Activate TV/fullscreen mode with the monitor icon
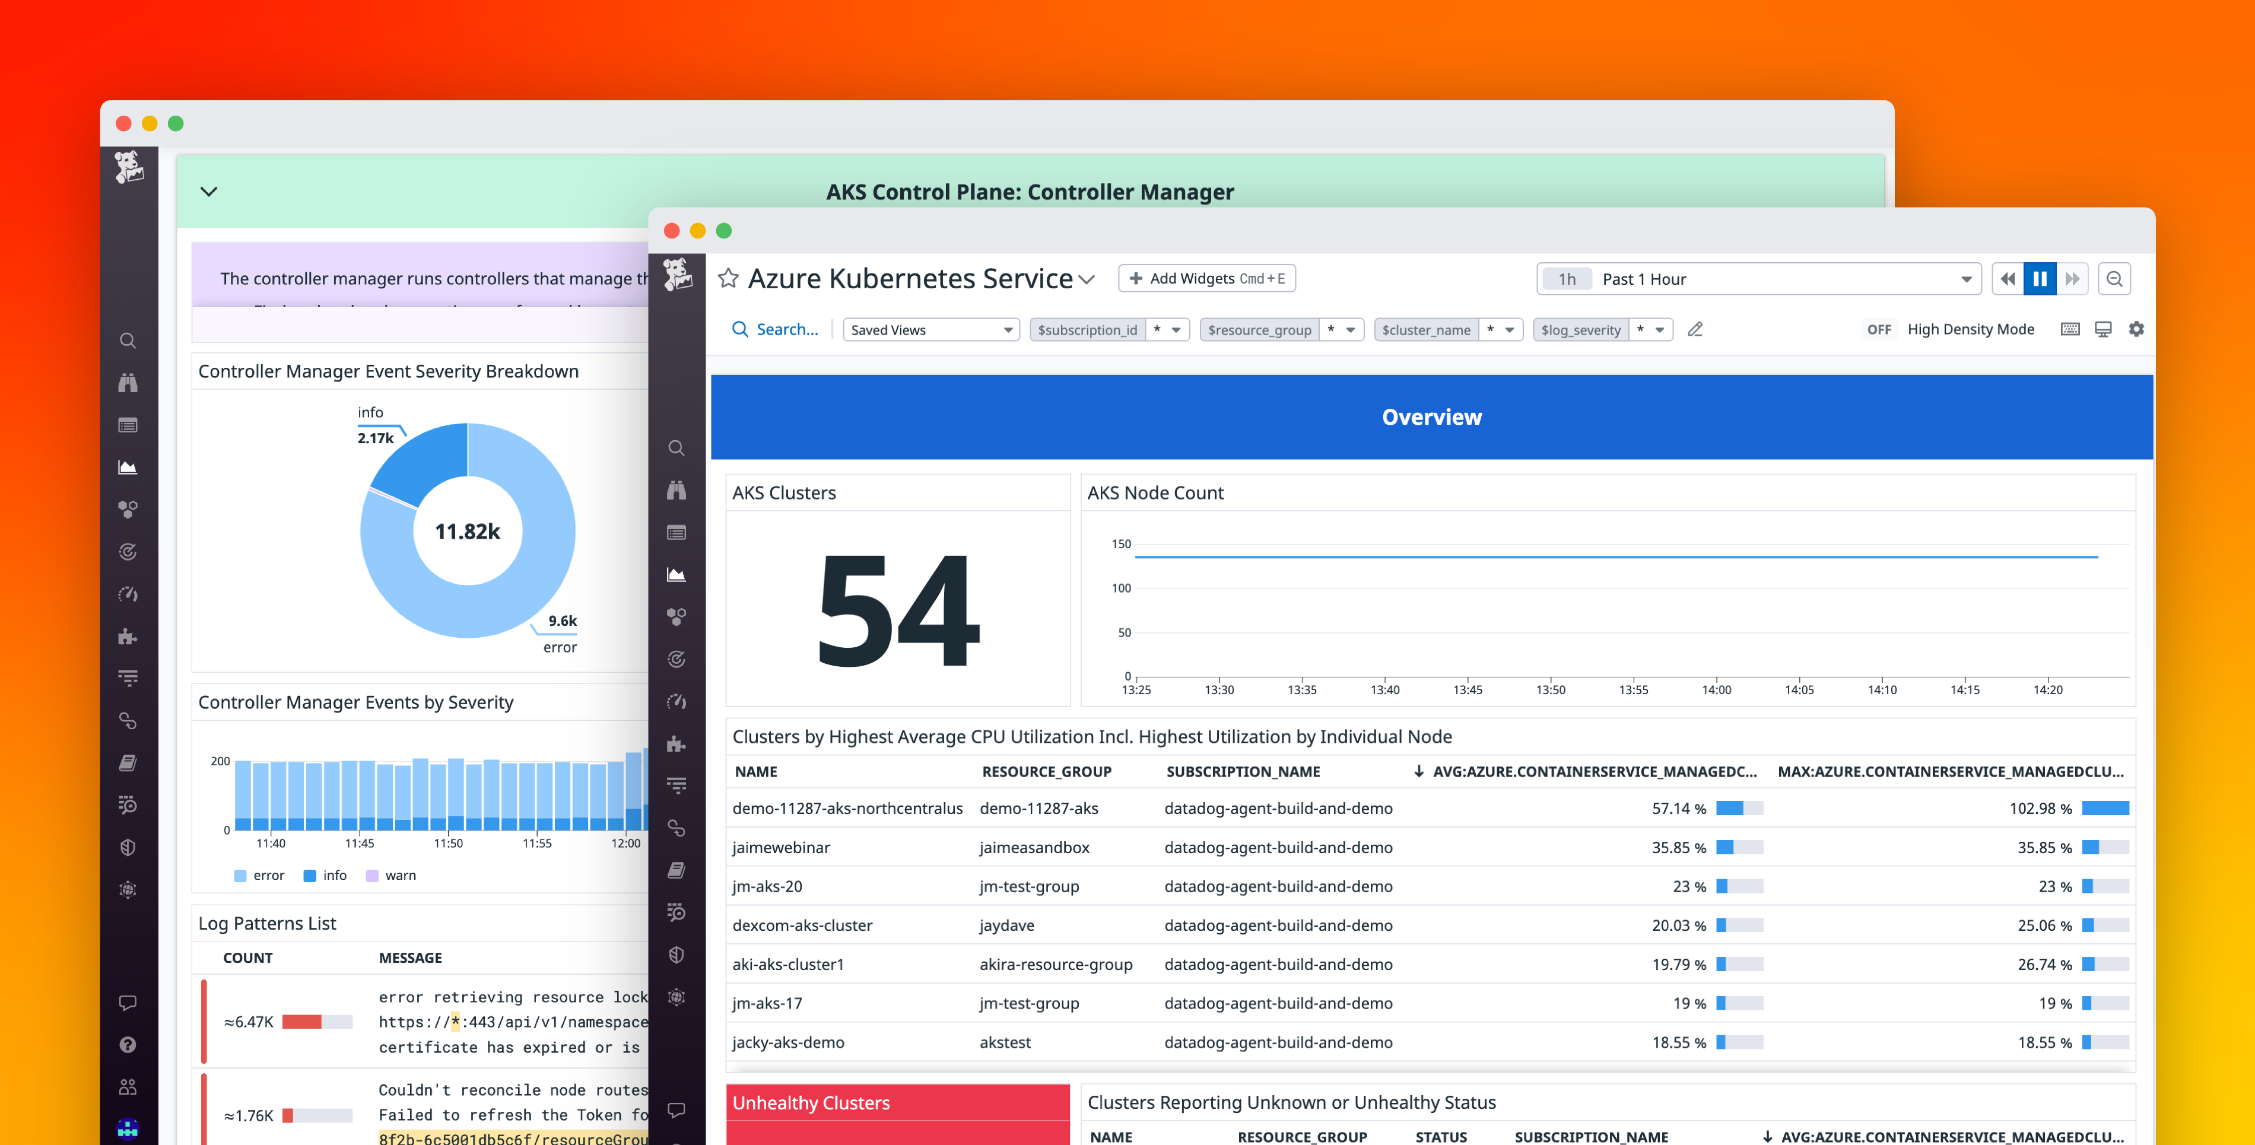The height and width of the screenshot is (1145, 2255). pos(2102,328)
